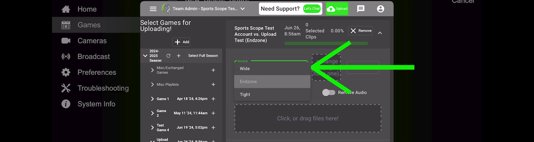
Task: Click the green Upload button
Action: click(x=337, y=9)
